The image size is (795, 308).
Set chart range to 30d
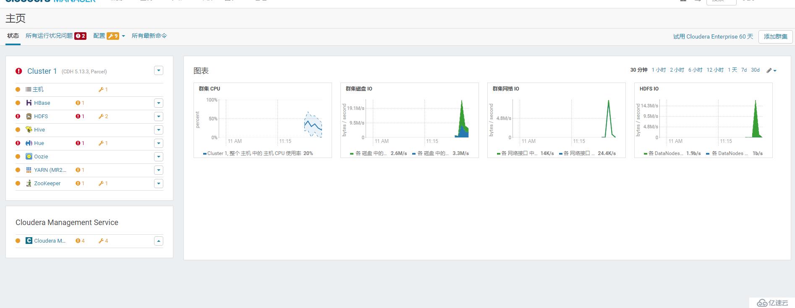[x=755, y=70]
